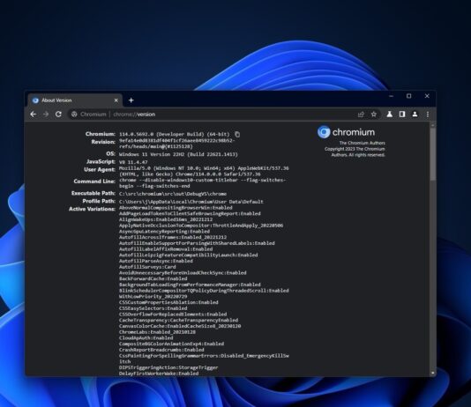Go back with the browser back arrow
This screenshot has height=407, width=471.
point(34,115)
